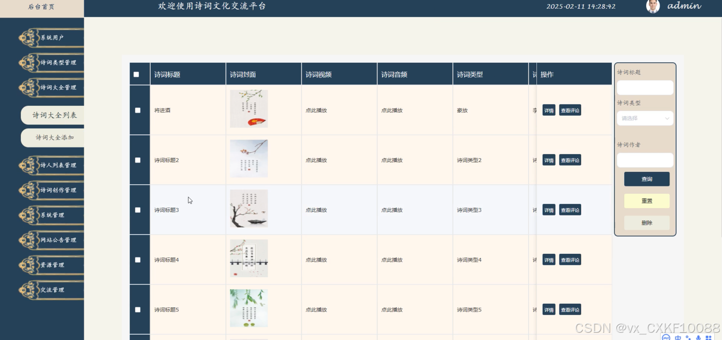The width and height of the screenshot is (722, 340).
Task: Check the 诗词标题5 row checkbox
Action: click(138, 309)
